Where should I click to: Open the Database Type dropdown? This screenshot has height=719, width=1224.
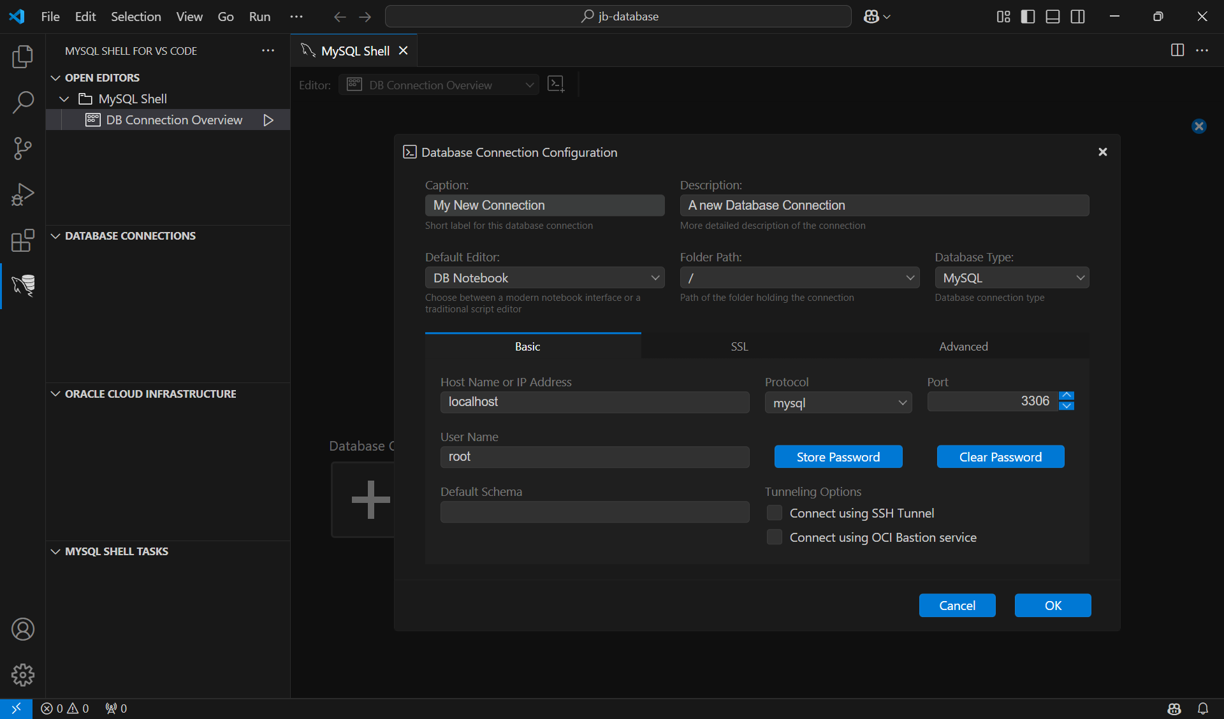coord(1012,278)
